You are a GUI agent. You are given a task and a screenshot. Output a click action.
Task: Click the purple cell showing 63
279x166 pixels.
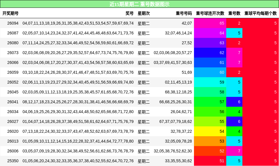pos(210,43)
